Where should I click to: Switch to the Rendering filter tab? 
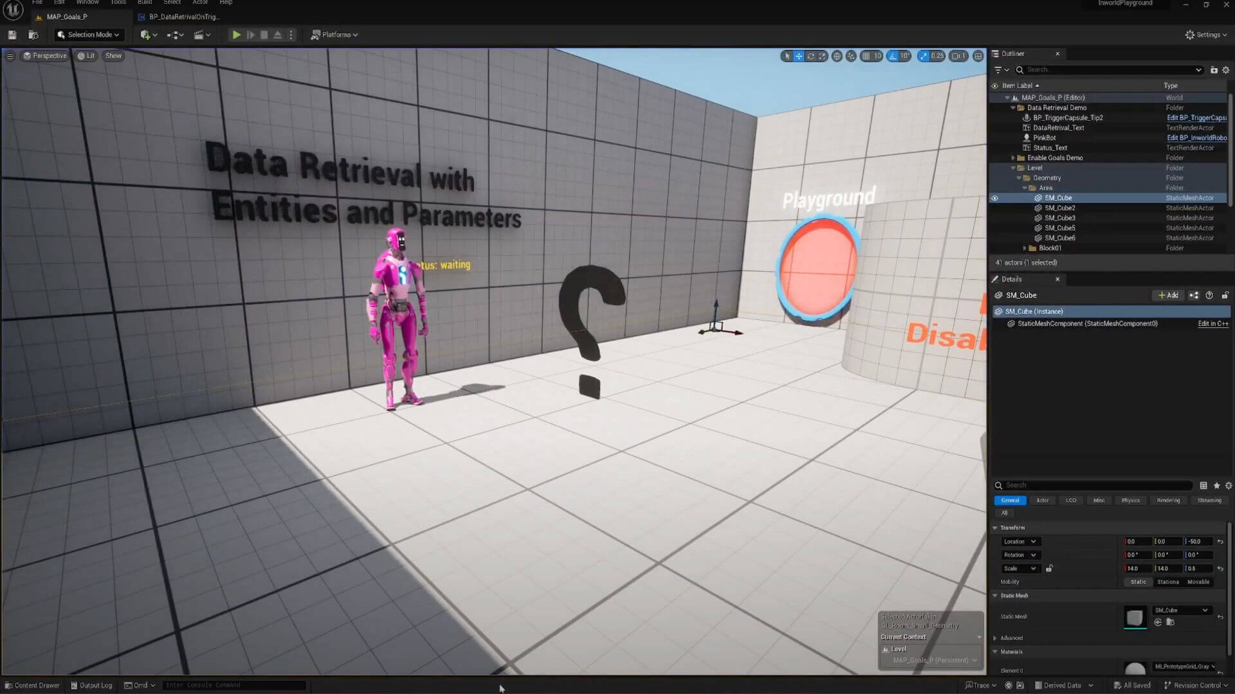pos(1168,501)
